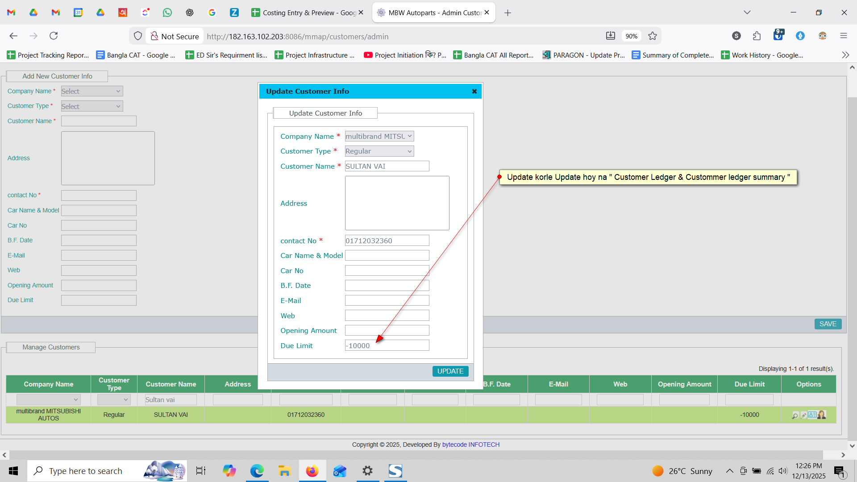857x482 pixels.
Task: Click the Due Limit field in dialog
Action: (x=387, y=345)
